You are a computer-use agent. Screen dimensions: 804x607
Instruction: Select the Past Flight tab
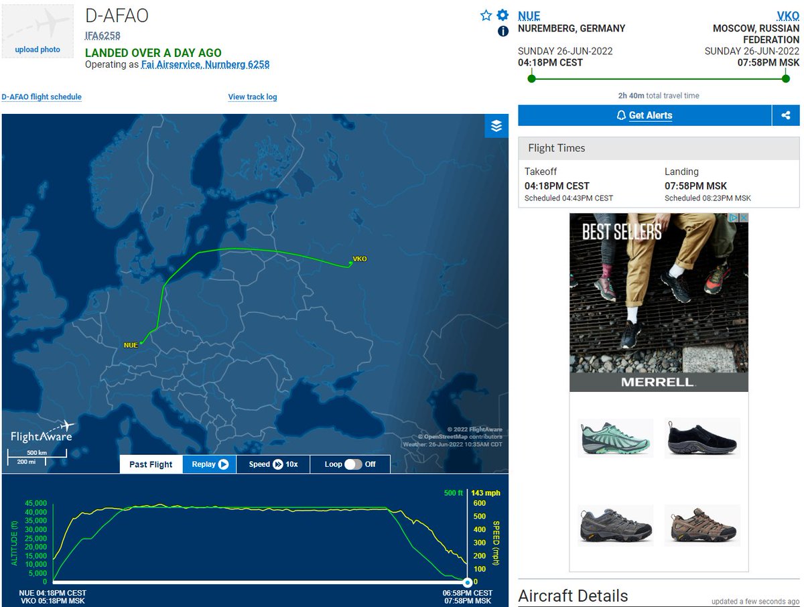coord(151,464)
